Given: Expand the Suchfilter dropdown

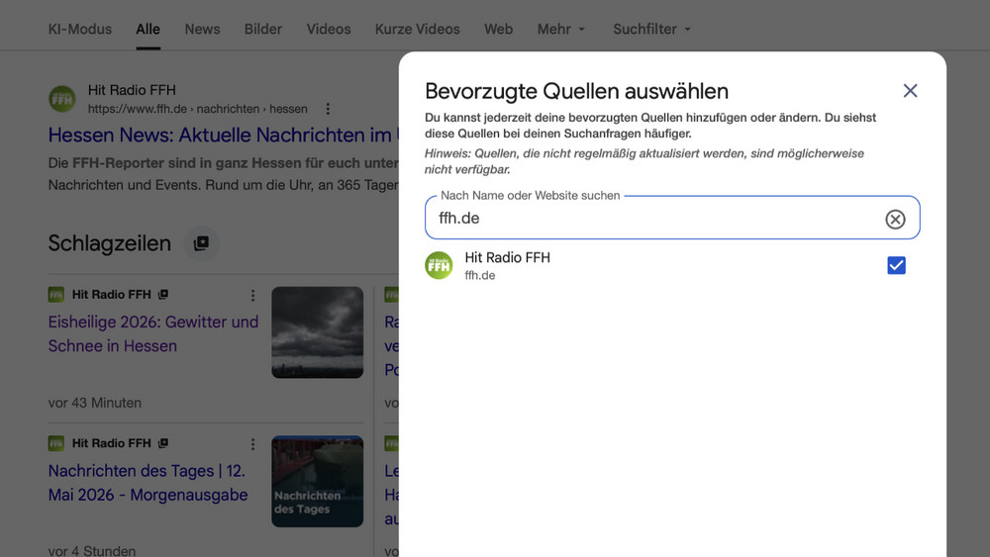Looking at the screenshot, I should click(x=652, y=29).
